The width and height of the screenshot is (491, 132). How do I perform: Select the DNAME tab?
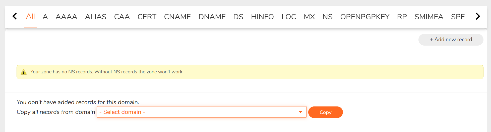click(212, 17)
